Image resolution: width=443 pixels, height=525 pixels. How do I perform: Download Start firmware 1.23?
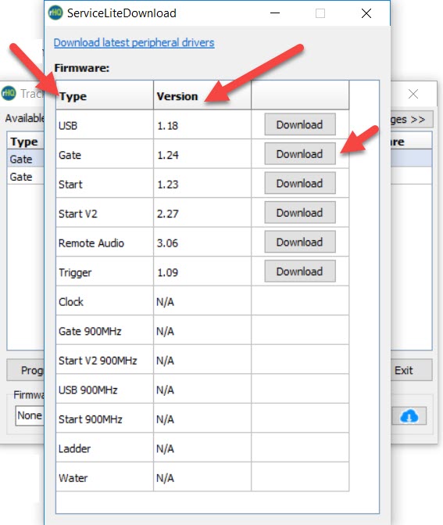pos(300,183)
